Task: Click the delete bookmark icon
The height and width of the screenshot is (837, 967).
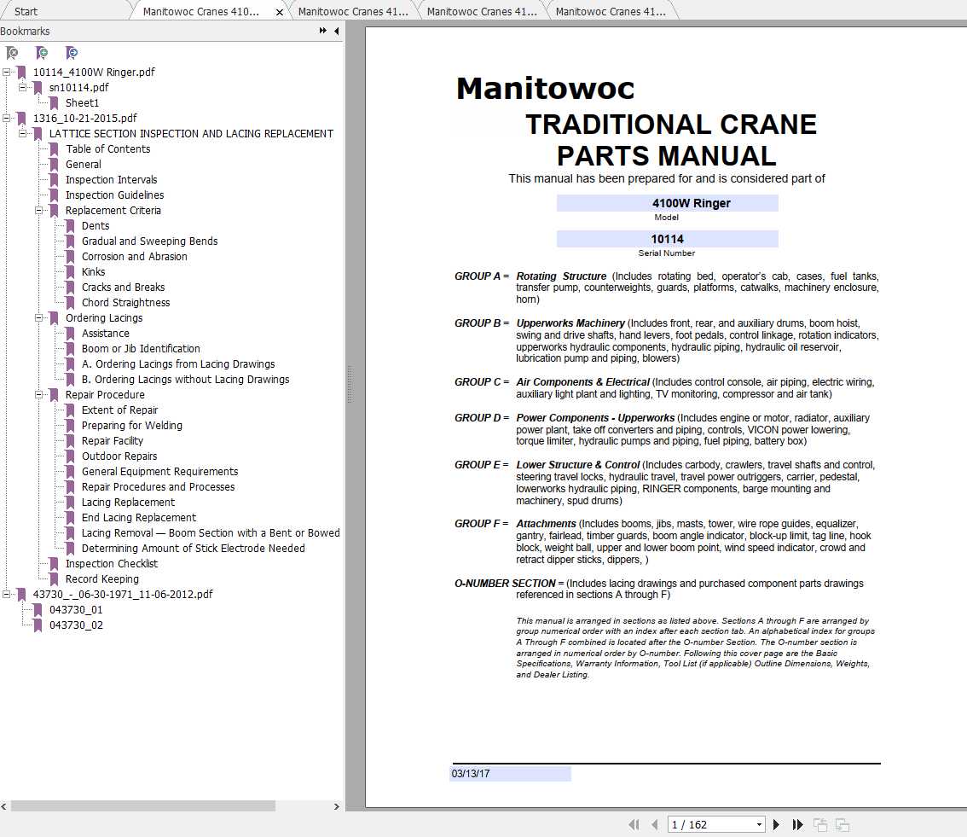Action: click(x=12, y=53)
